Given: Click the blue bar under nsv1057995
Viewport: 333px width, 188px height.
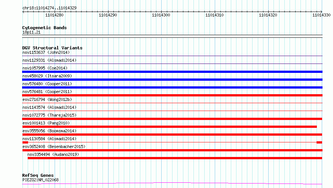Looking at the screenshot, I should tap(172, 72).
